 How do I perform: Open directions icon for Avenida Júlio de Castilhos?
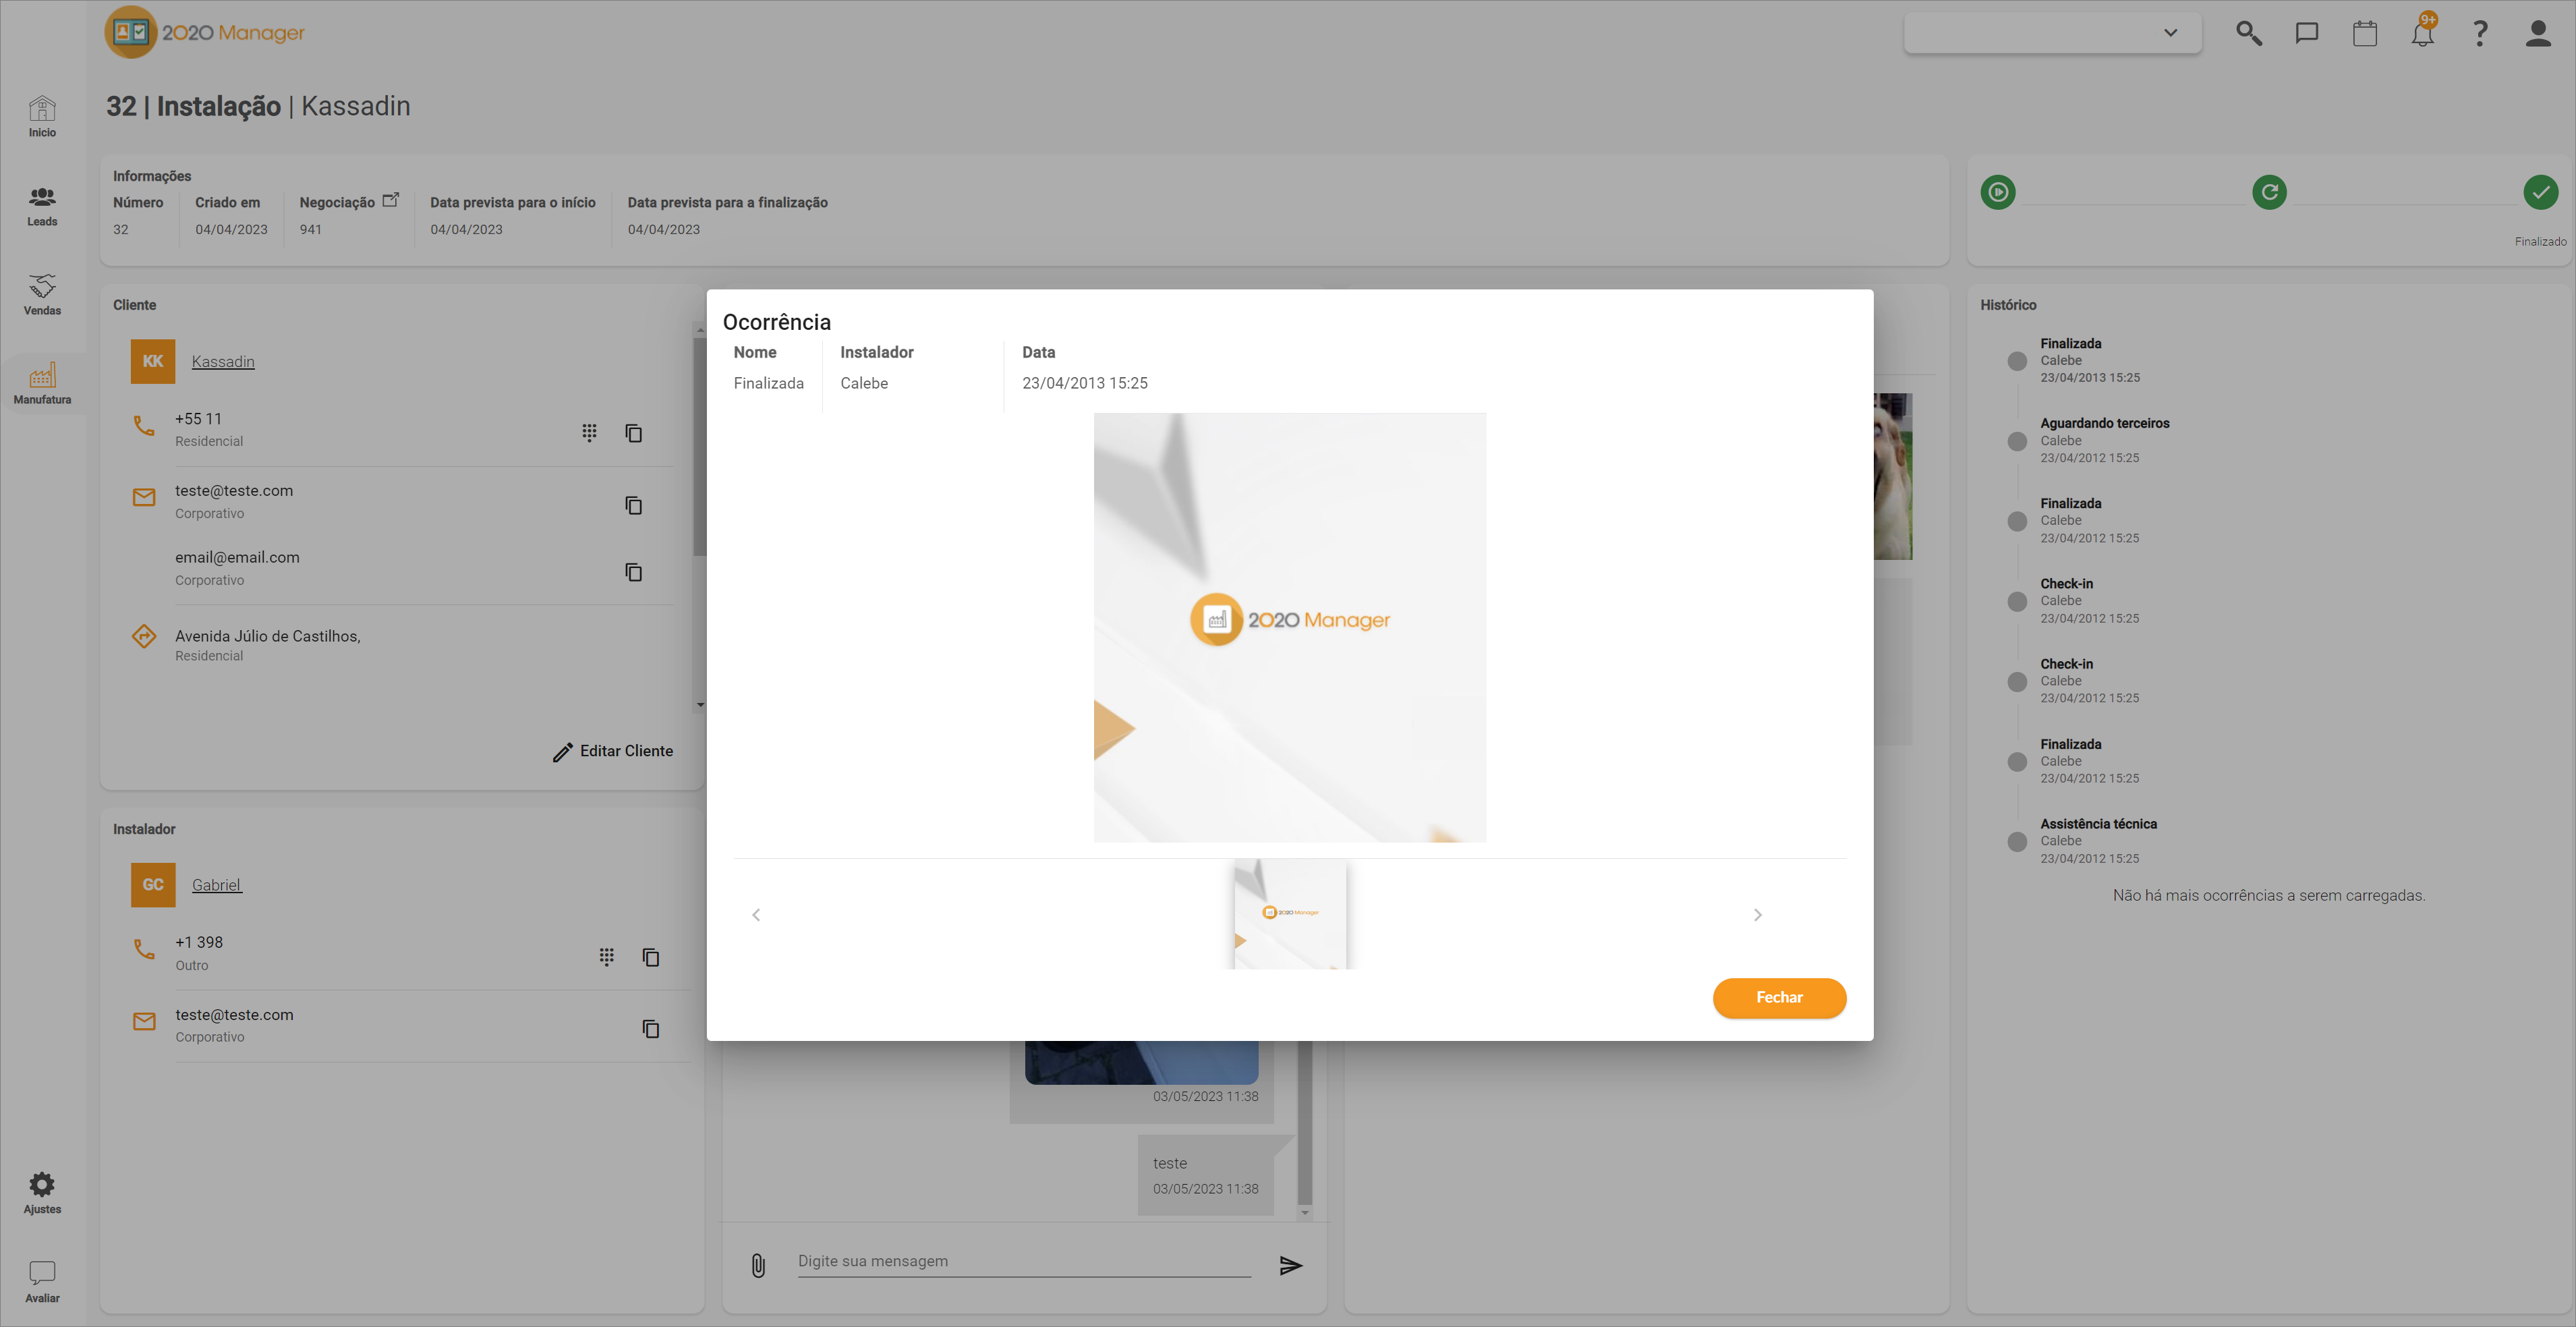point(144,636)
